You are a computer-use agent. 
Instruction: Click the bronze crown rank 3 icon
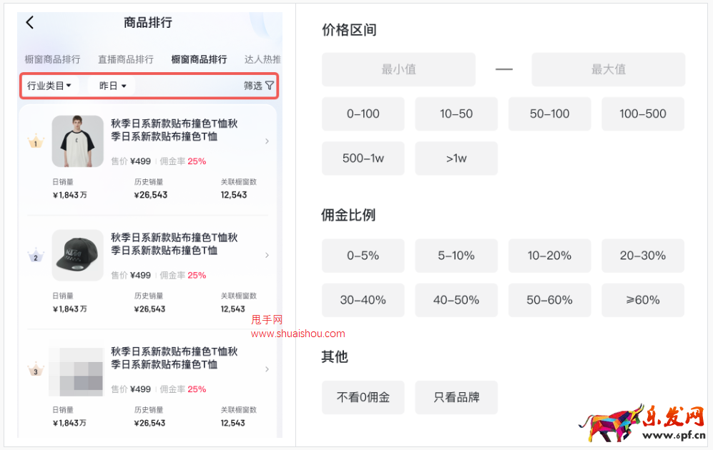(36, 369)
